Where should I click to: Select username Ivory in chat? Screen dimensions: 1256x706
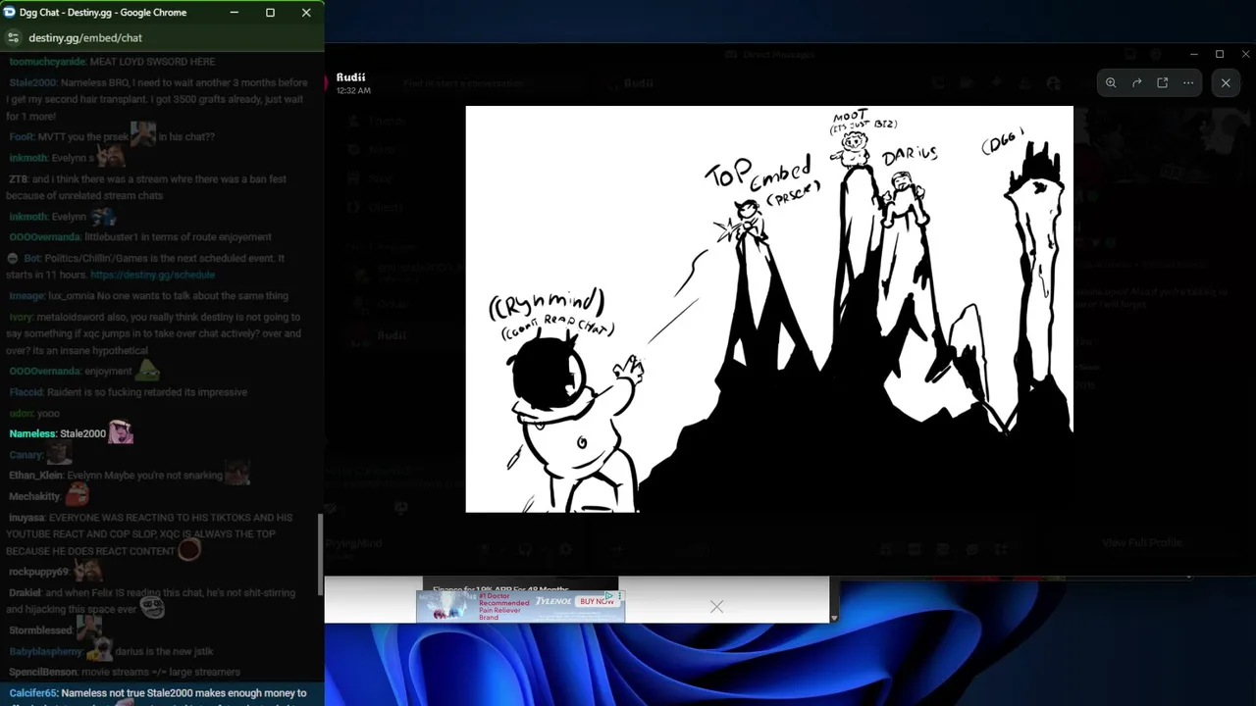(21, 318)
